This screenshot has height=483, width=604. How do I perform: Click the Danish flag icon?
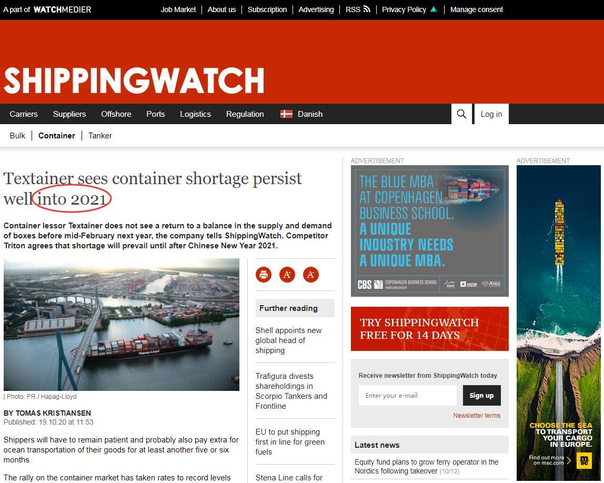click(286, 114)
